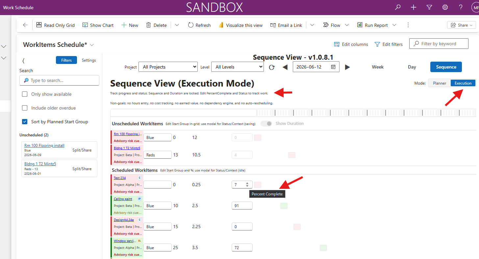Open advanced find funnel icon in header
Image resolution: width=479 pixels, height=259 pixels.
[429, 7]
